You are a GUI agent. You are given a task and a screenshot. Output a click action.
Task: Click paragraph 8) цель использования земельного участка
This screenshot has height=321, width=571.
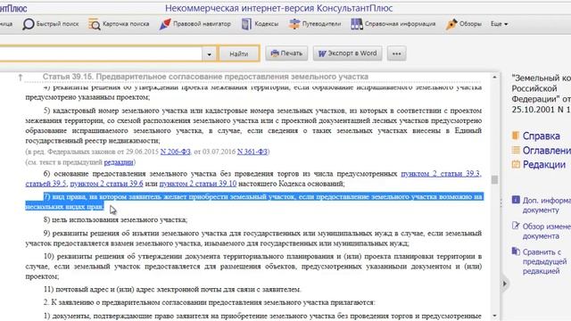pyautogui.click(x=115, y=220)
